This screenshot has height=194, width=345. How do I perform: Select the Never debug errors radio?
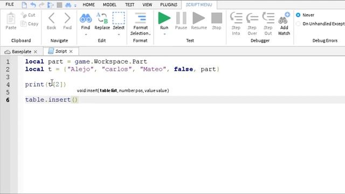[x=298, y=15]
